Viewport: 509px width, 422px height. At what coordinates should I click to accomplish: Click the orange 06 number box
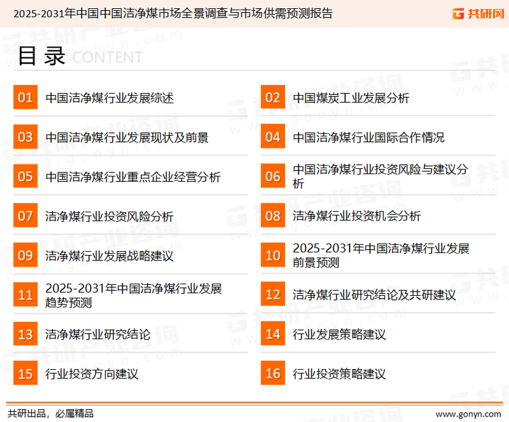[273, 176]
